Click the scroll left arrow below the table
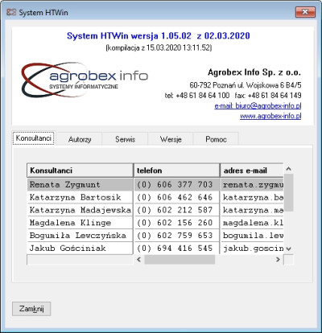The image size is (322, 333). pyautogui.click(x=138, y=259)
